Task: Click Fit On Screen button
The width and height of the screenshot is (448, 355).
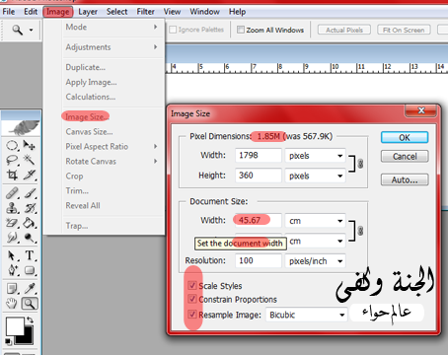Action: (404, 30)
